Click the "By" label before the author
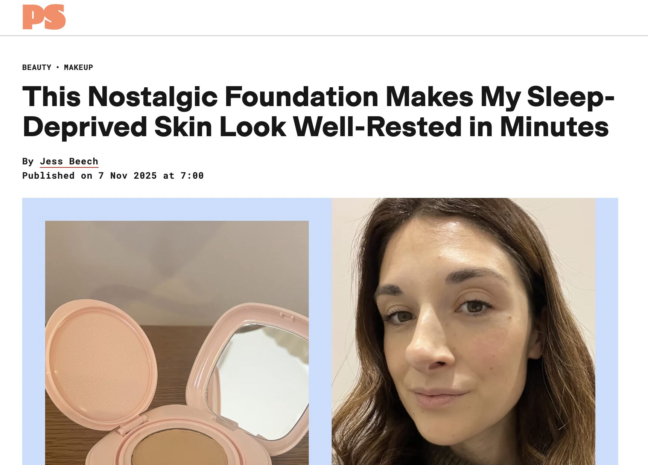 pyautogui.click(x=28, y=161)
